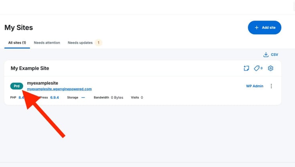The image size is (295, 167).
Task: Open myexamplesite.wpenginepowered.com link
Action: [x=59, y=89]
